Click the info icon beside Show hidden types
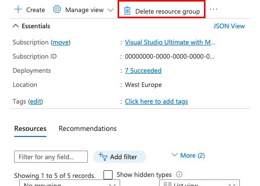 [x=179, y=174]
